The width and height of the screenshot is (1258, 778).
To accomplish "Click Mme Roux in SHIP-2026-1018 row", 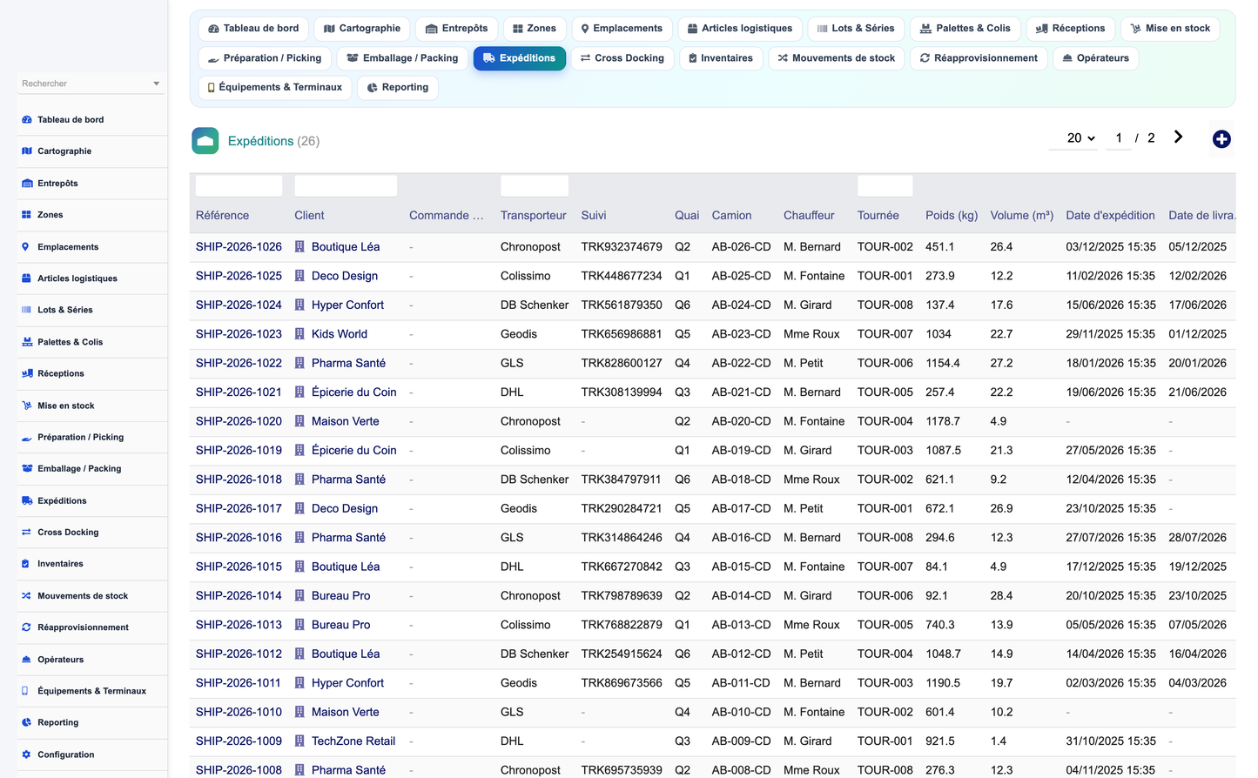I will coord(811,480).
